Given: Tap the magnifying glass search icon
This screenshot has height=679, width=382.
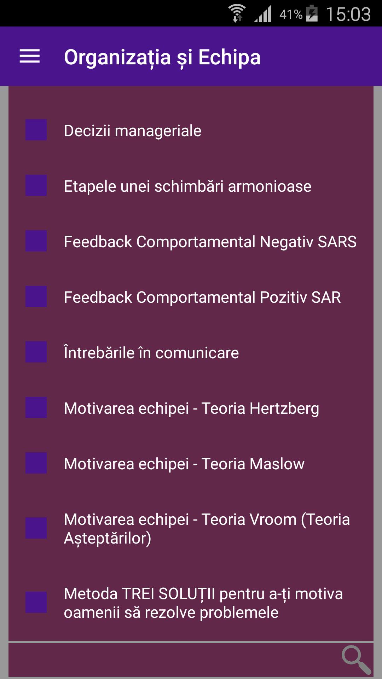Looking at the screenshot, I should click(356, 659).
